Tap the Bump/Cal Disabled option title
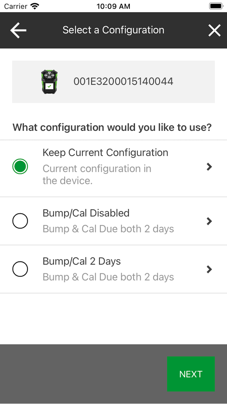 [86, 213]
